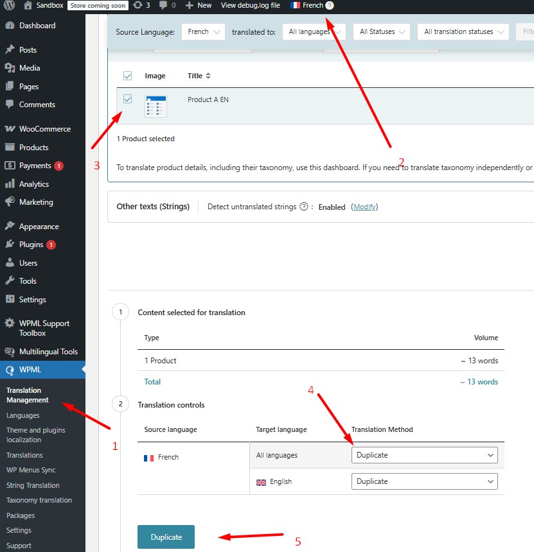Click the French flag in admin bar
This screenshot has width=534, height=552.
296,5
